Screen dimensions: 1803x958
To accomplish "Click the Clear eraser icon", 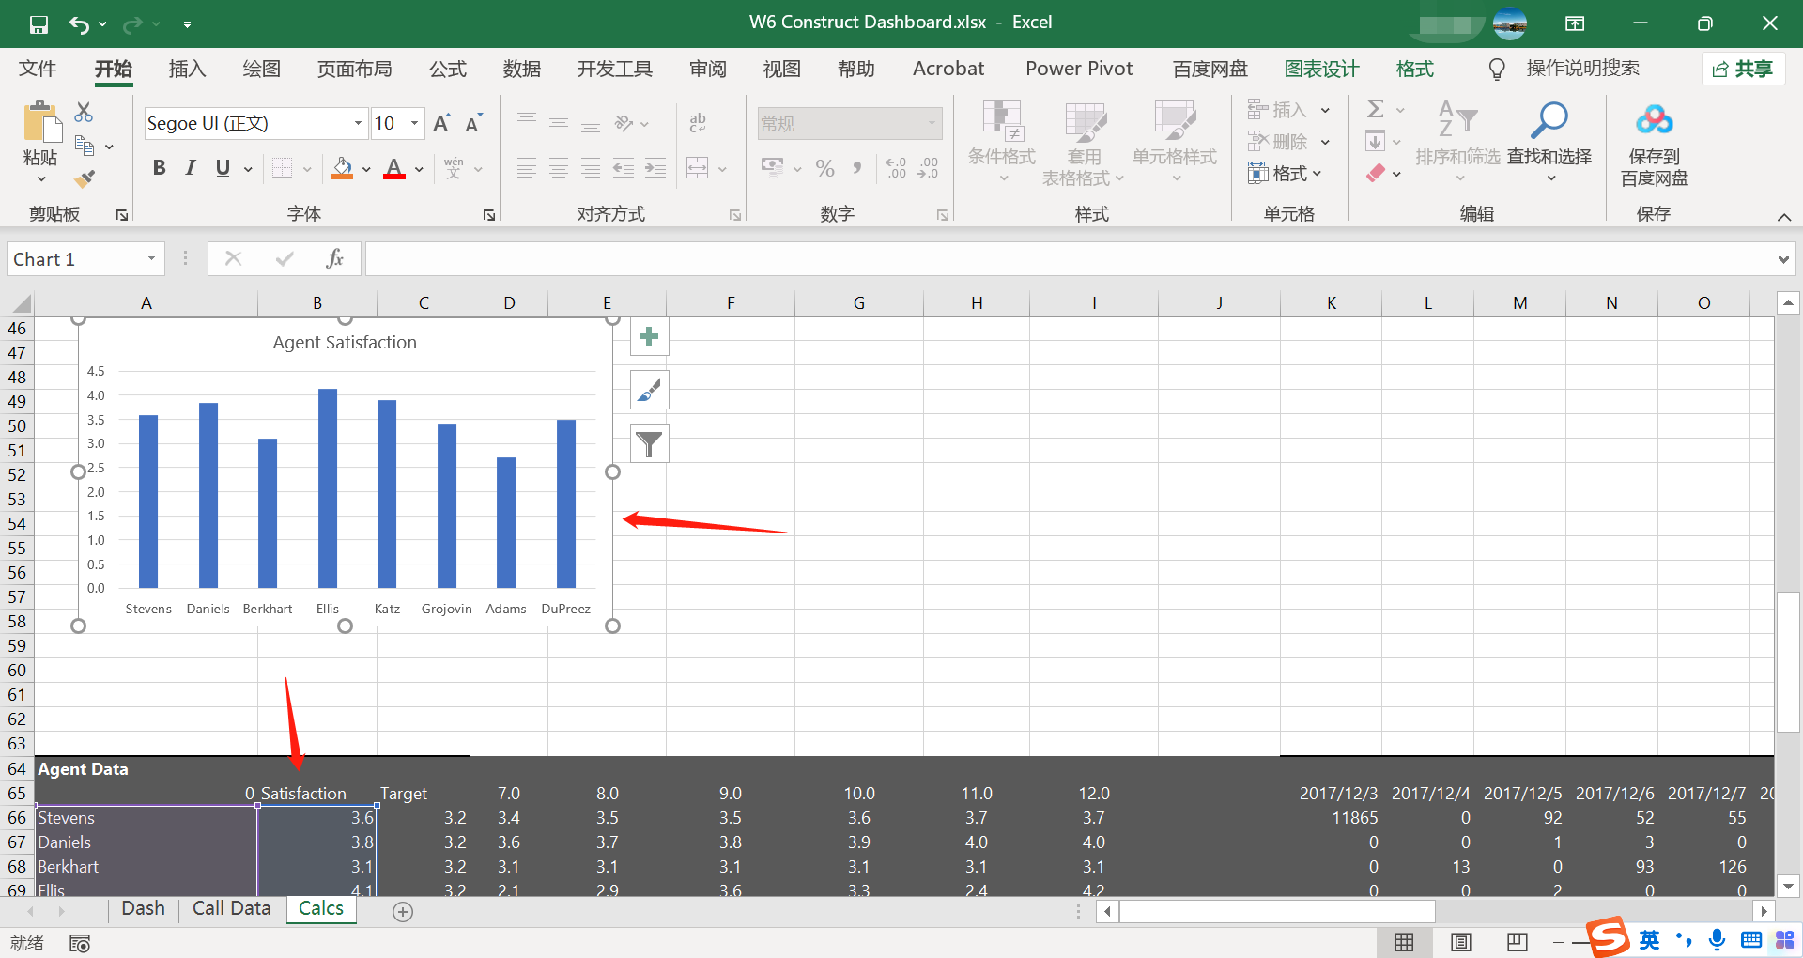I will 1376,174.
